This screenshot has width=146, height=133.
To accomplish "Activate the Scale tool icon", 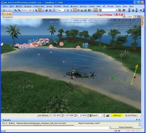I will [47, 10].
